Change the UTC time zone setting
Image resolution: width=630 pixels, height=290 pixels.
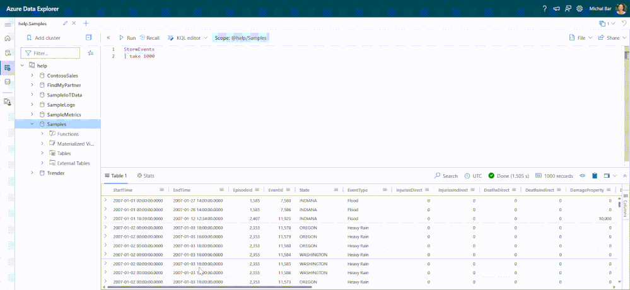[474, 175]
